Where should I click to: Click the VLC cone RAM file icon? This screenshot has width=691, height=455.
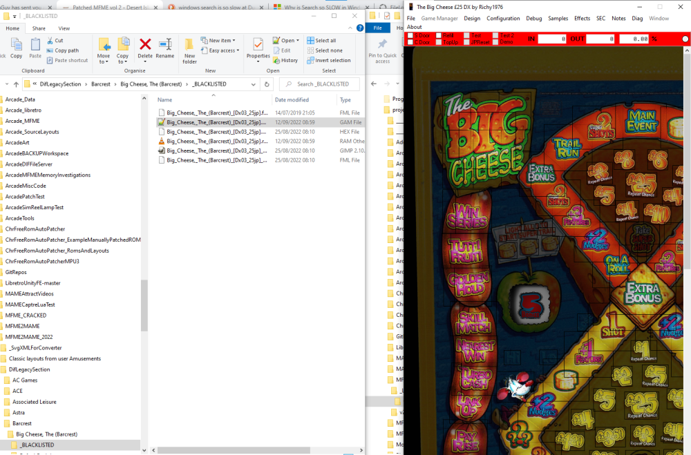(x=161, y=142)
